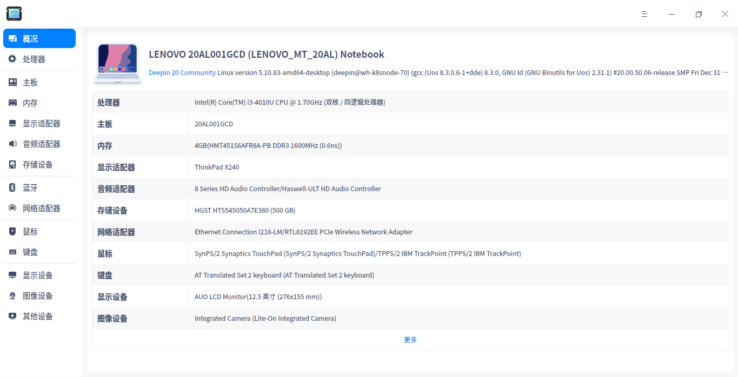This screenshot has height=377, width=738.
Task: Select the 其他设备 label in sidebar
Action: coord(38,317)
